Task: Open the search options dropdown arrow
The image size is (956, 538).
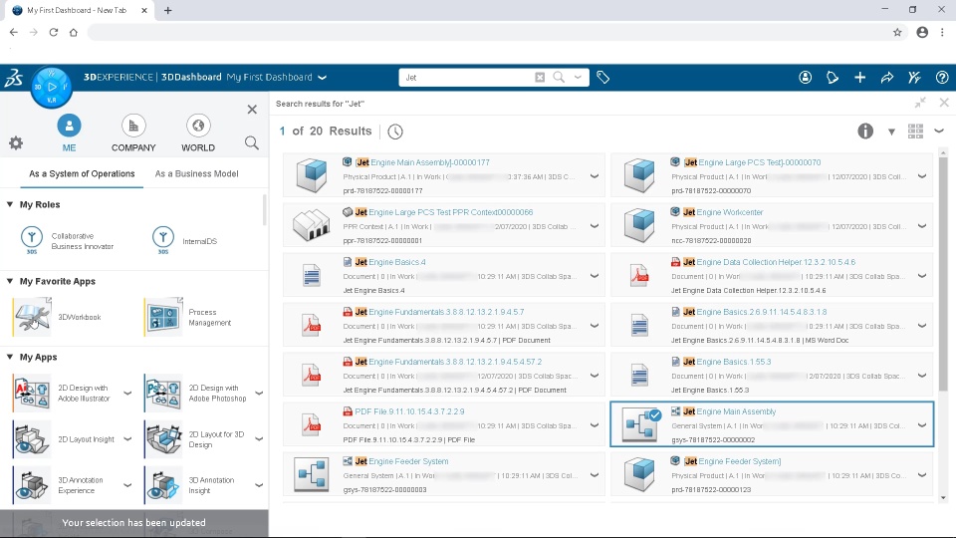Action: (x=578, y=78)
